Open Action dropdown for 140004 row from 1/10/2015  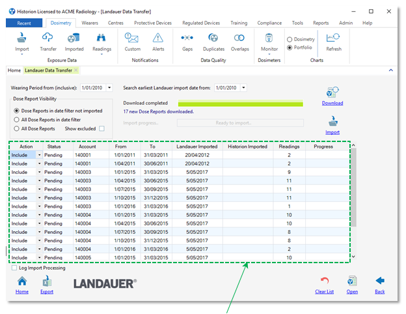tap(39, 240)
